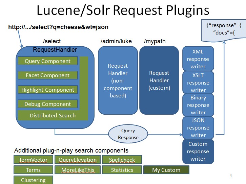Select the XML response writer box
The image size is (246, 184).
coord(198,59)
